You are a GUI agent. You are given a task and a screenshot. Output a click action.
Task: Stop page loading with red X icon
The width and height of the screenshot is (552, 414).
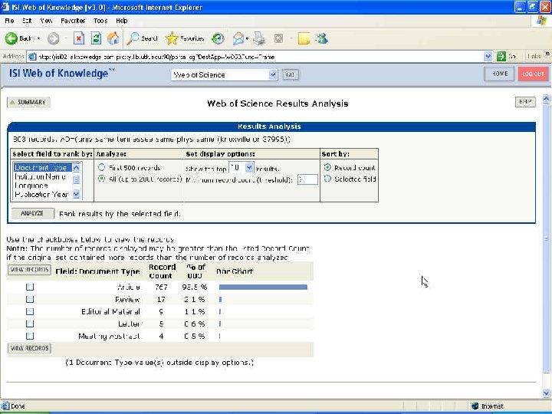[x=79, y=38]
